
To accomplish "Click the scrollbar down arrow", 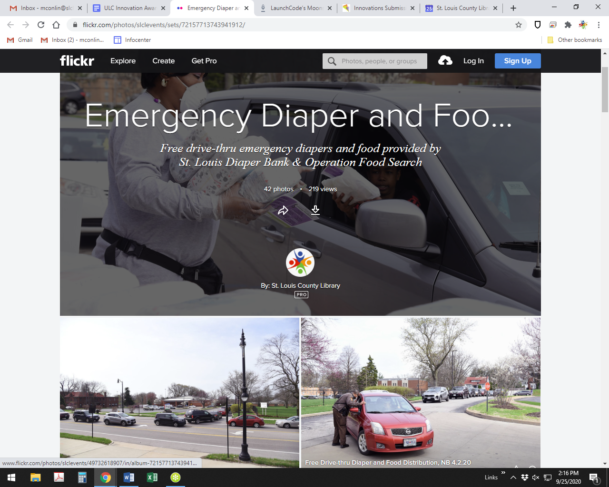I will (605, 464).
